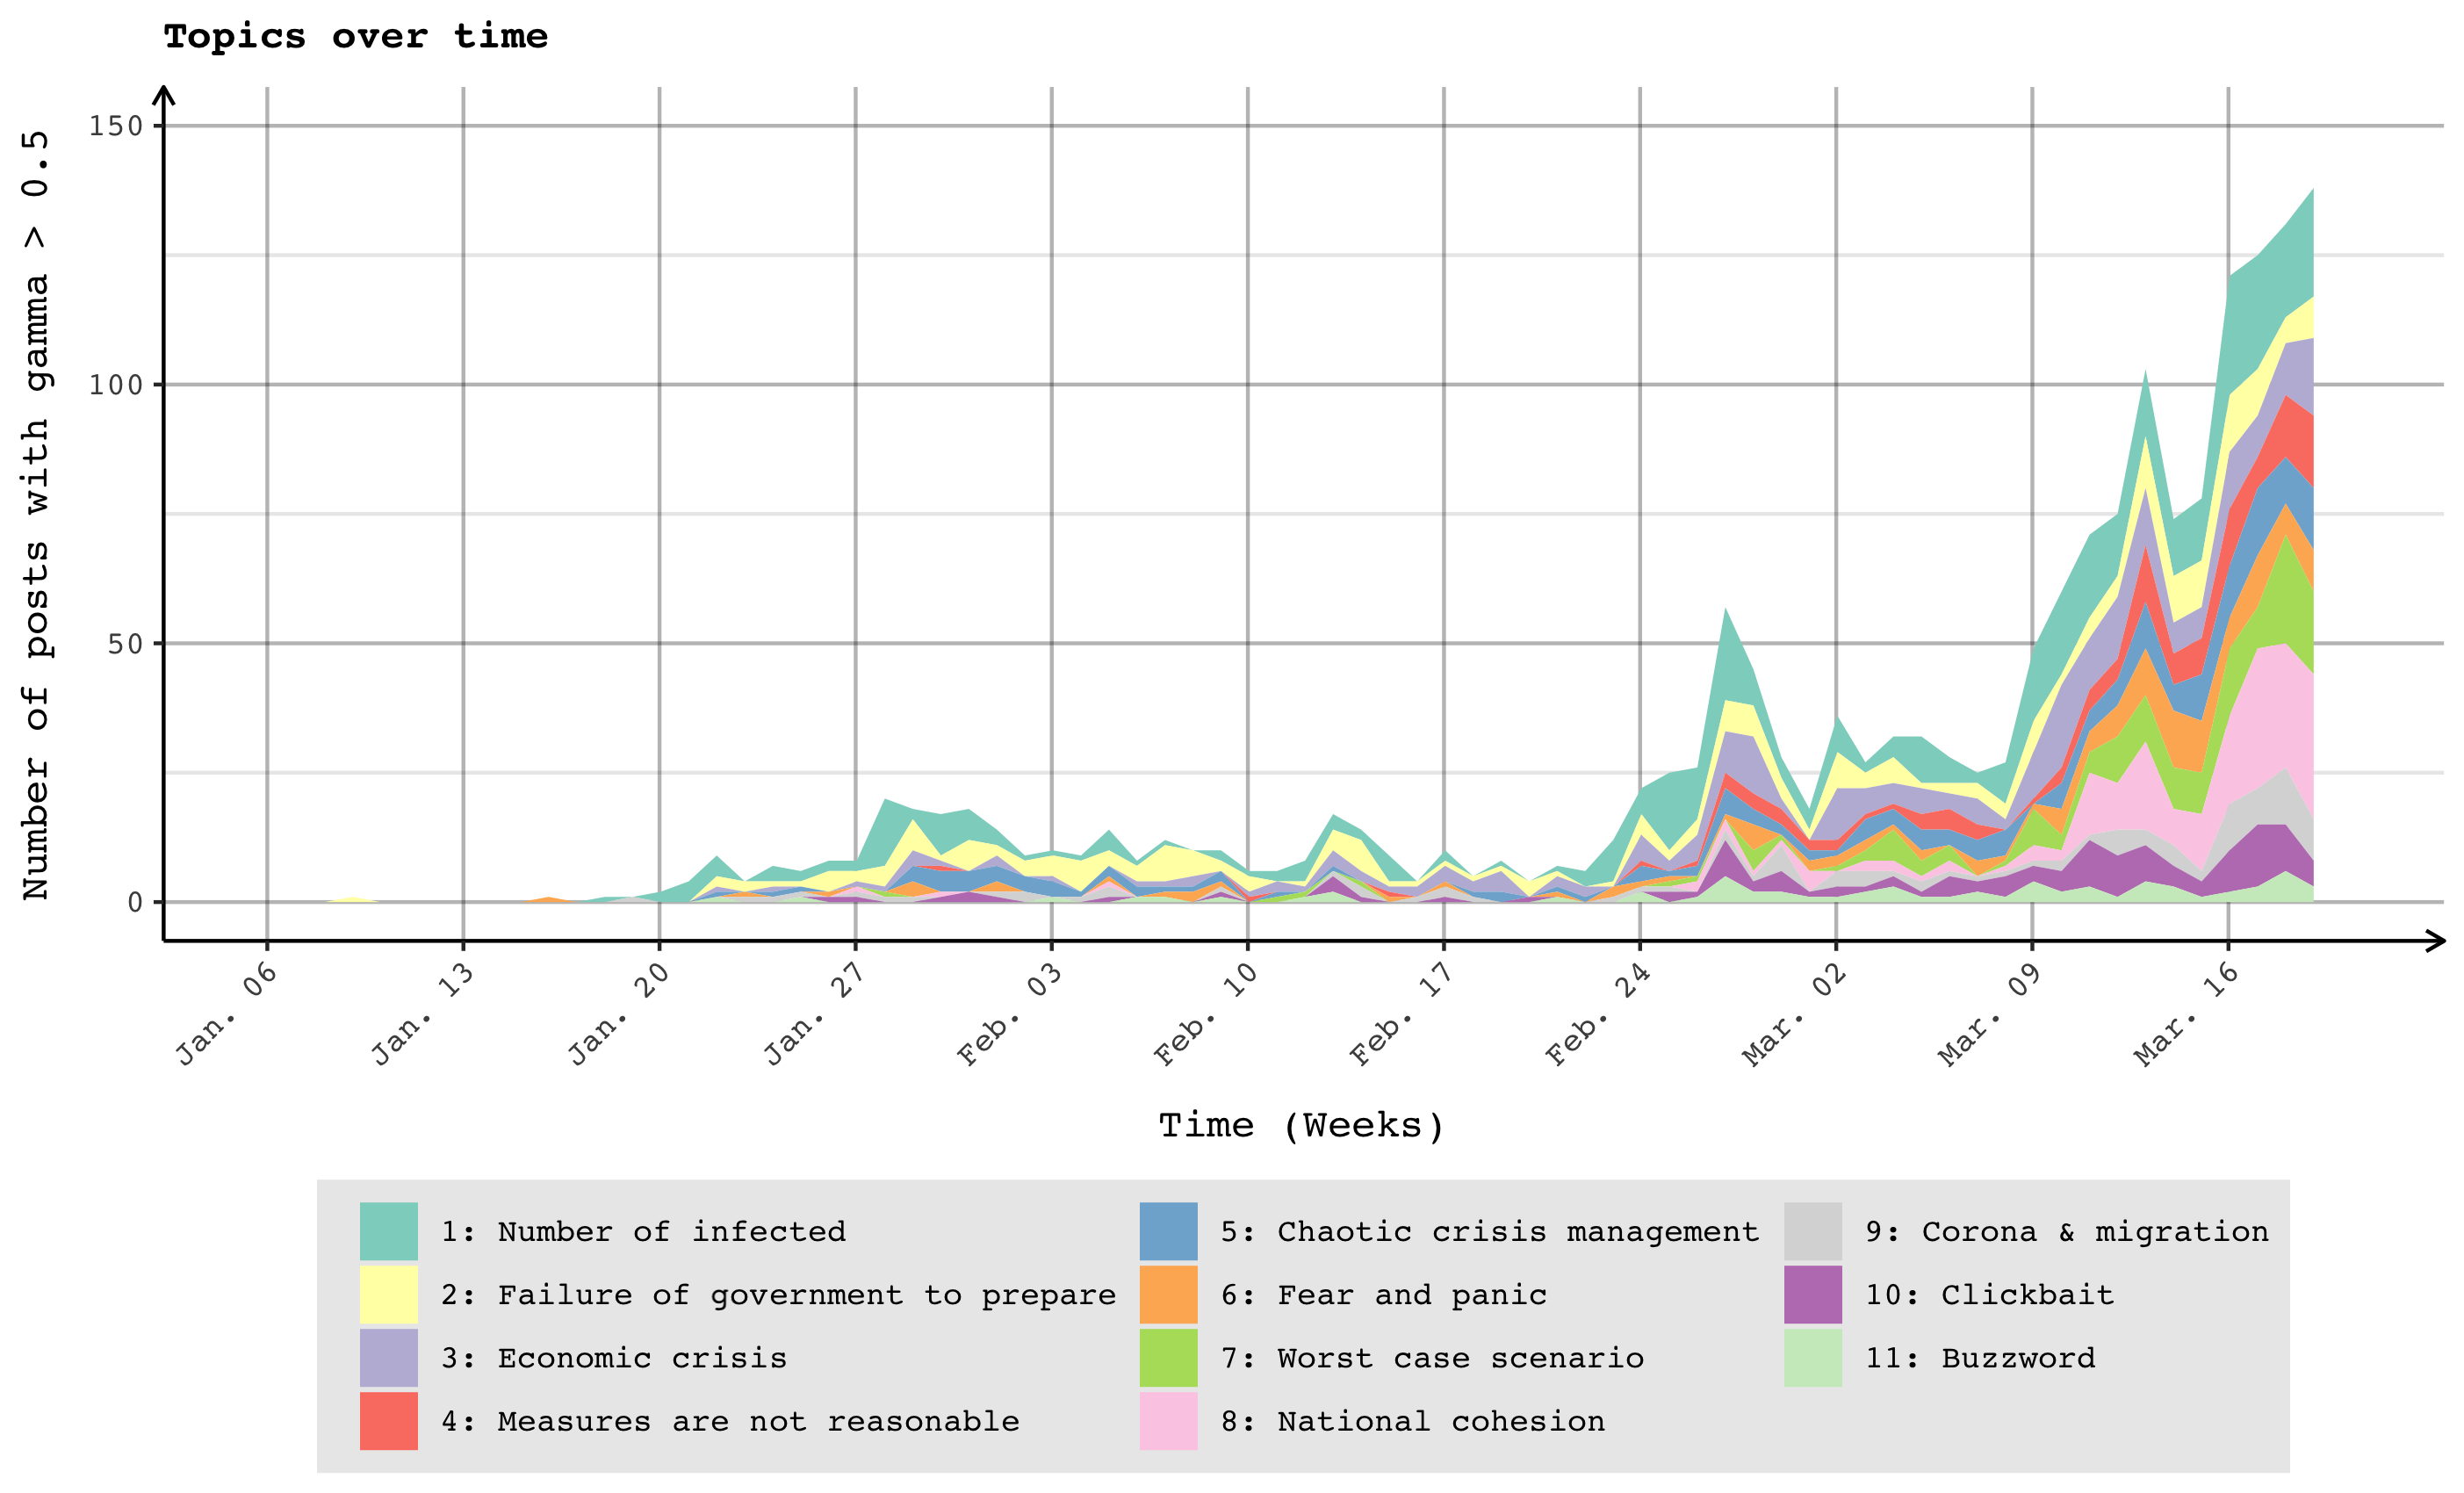Click the 'Mar. 02' x-axis tick label
This screenshot has width=2464, height=1493.
[1793, 1014]
